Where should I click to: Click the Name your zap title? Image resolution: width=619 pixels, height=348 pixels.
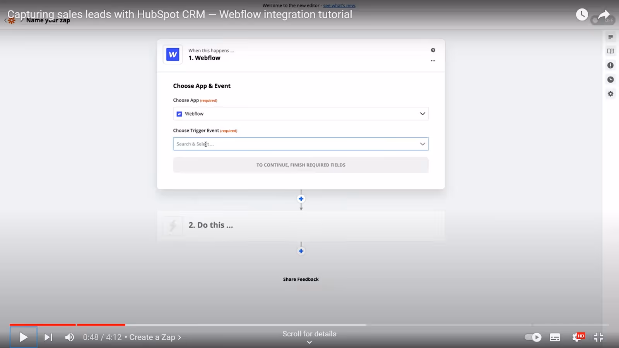click(x=48, y=20)
